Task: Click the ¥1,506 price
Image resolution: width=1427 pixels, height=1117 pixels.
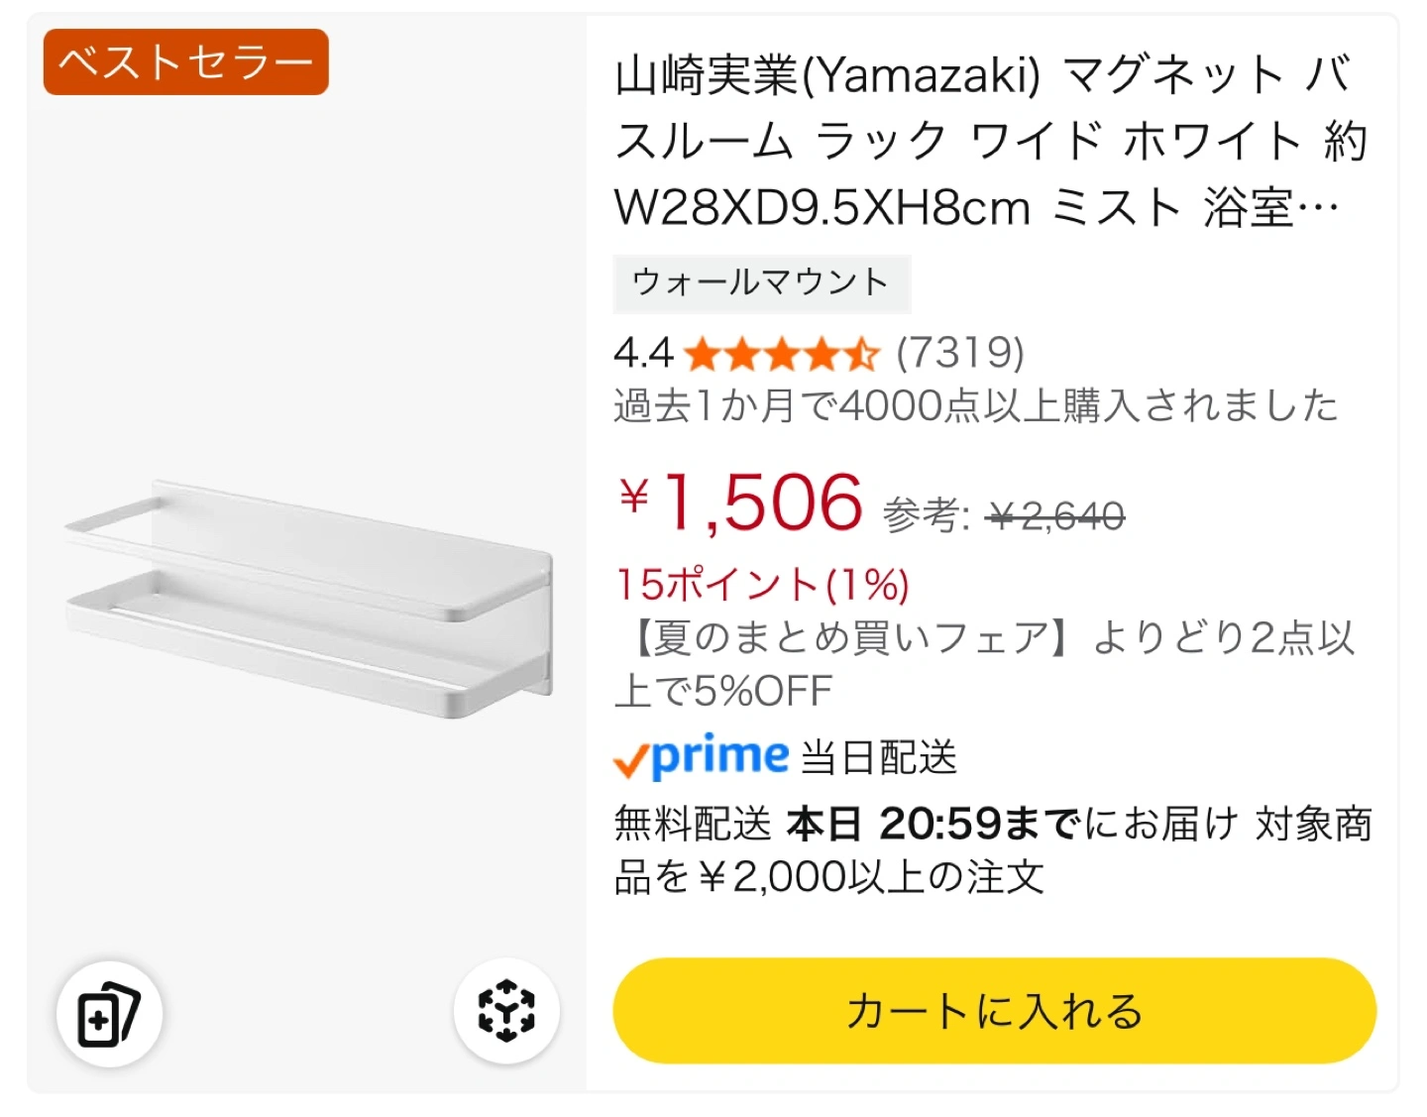Action: coord(740,503)
